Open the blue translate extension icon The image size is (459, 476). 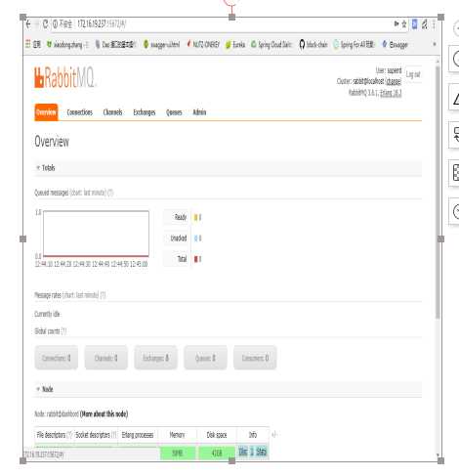pos(414,24)
